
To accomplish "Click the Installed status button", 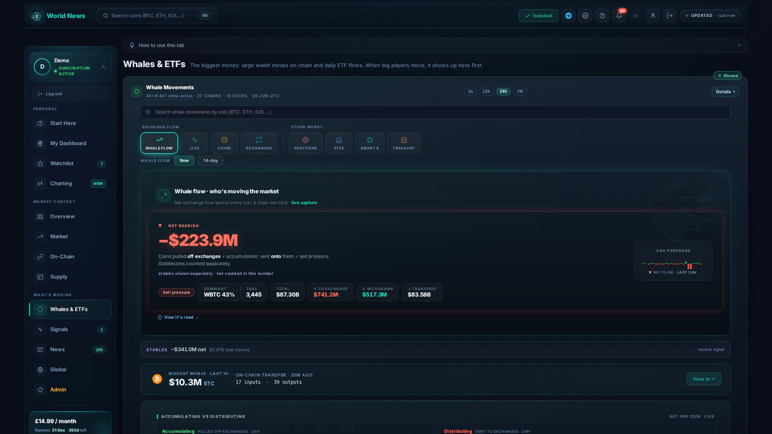I will click(538, 16).
